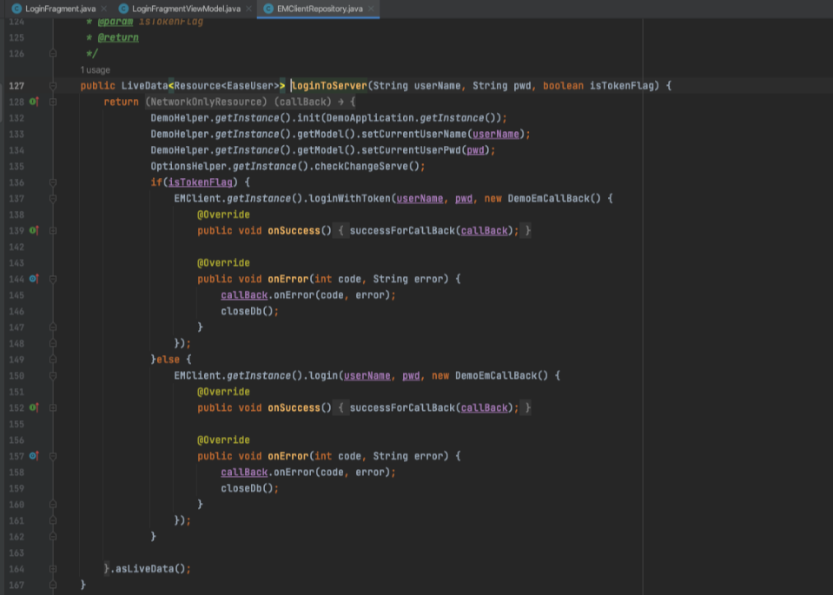Click the fold end marker on line 161
Screen dimensions: 833x595
point(53,520)
